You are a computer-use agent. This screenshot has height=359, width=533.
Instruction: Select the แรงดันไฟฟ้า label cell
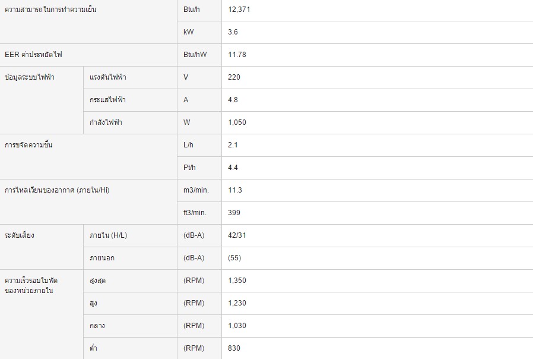click(130, 78)
